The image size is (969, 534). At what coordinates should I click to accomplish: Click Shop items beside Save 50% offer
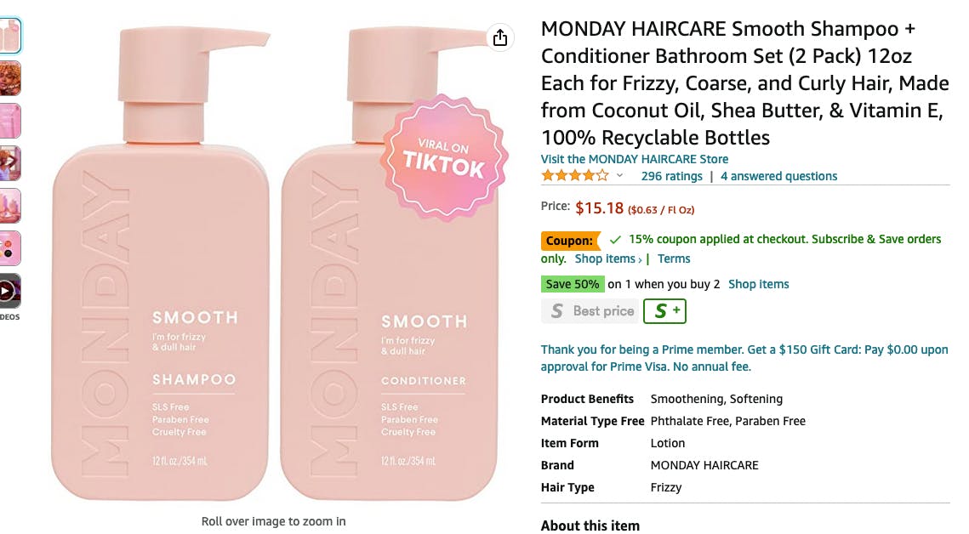(x=758, y=284)
